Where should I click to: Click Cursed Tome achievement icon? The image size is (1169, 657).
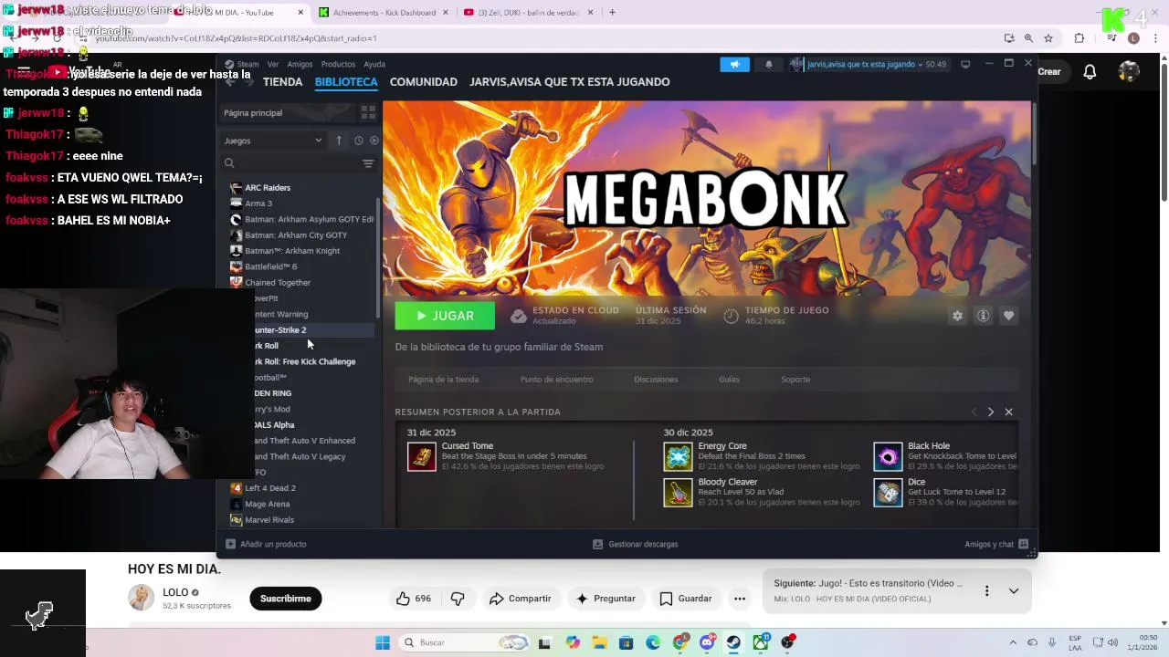[422, 456]
